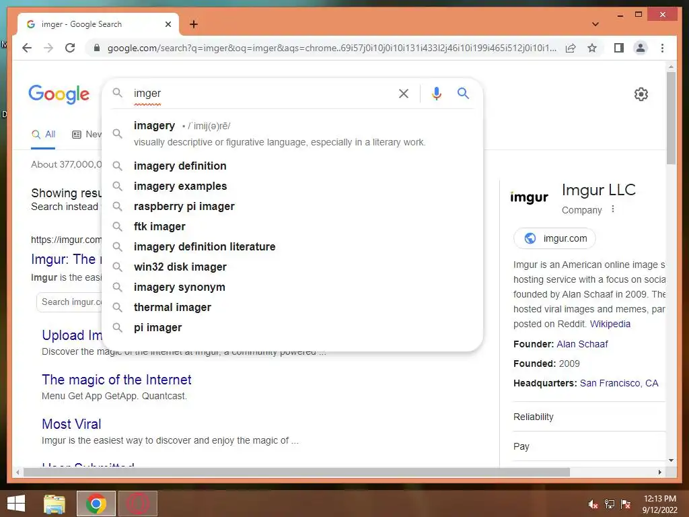Open San Francisco, CA headquarters link
This screenshot has height=517, width=689.
pos(619,383)
